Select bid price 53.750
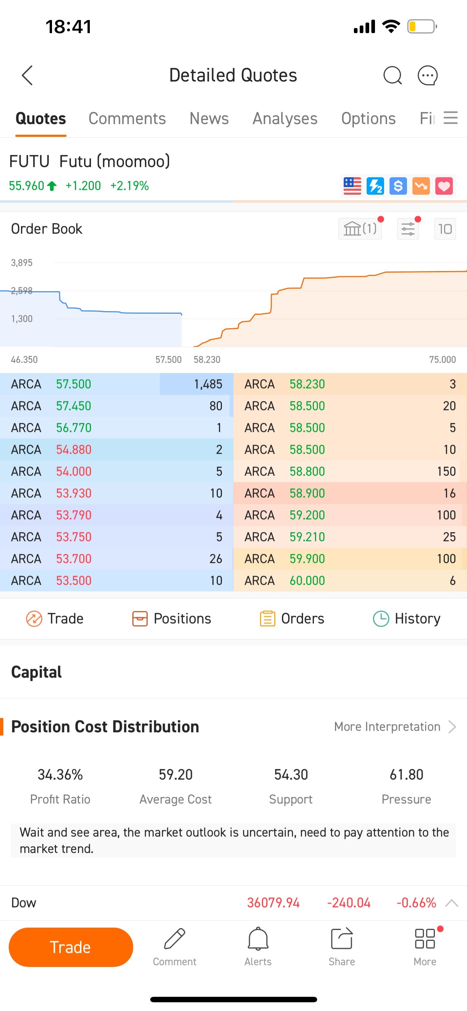 click(x=73, y=537)
